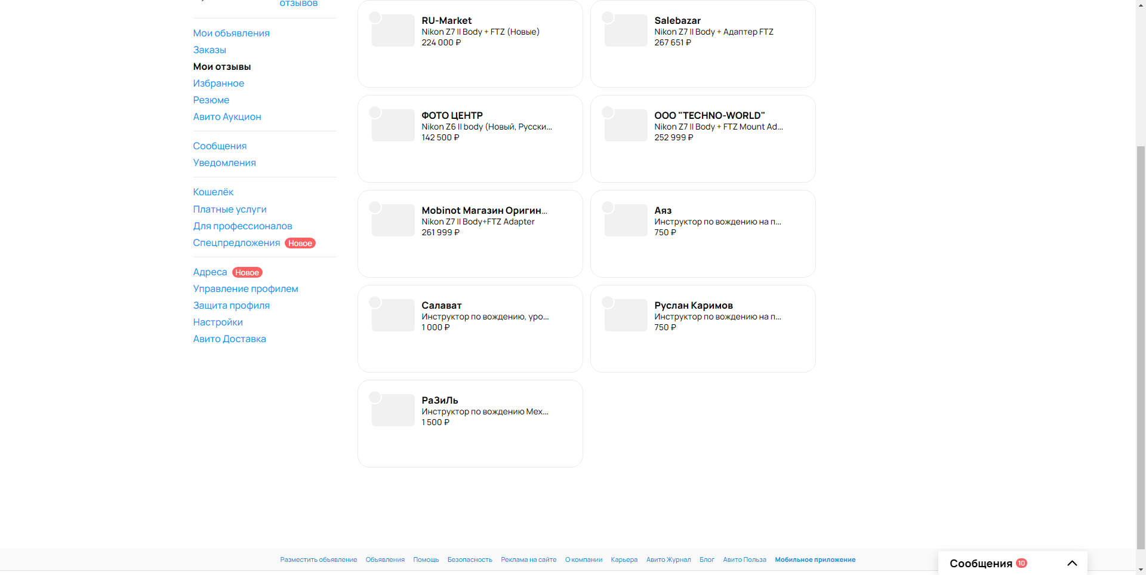Open Защита профиля page

(231, 305)
